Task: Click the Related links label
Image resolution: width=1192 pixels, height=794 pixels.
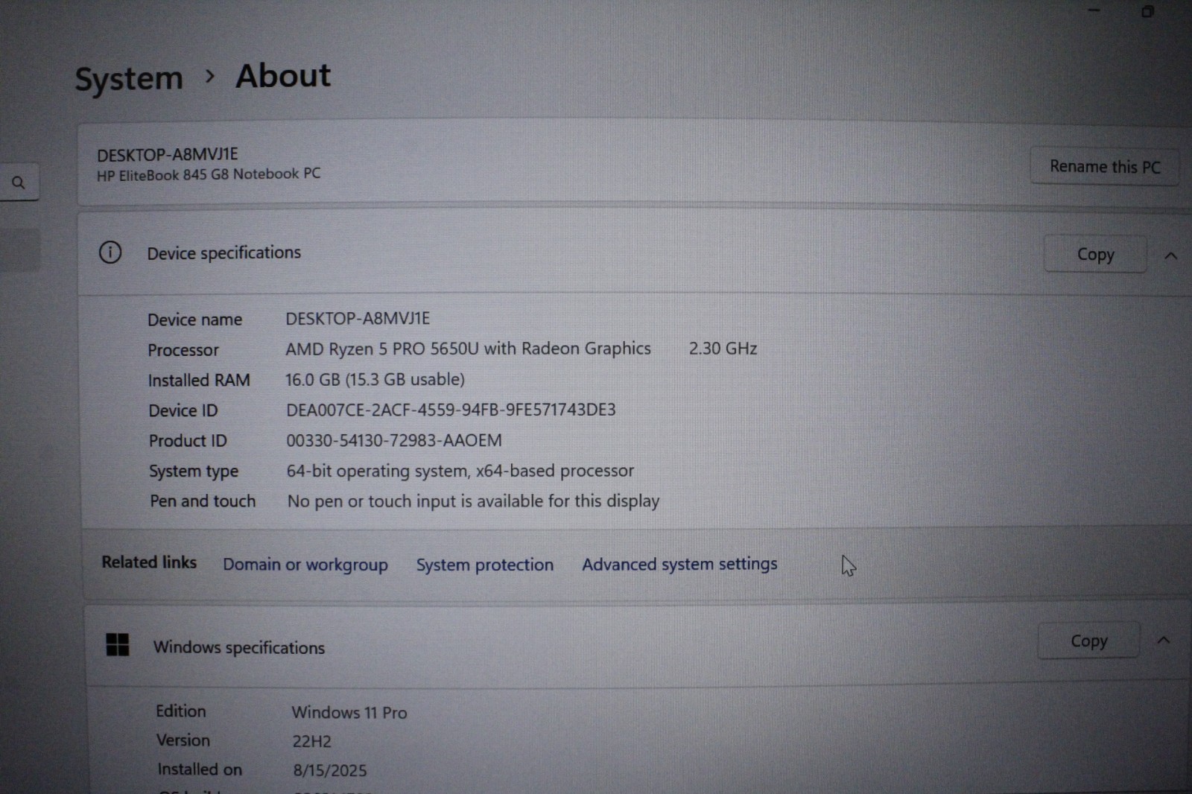Action: click(x=149, y=562)
